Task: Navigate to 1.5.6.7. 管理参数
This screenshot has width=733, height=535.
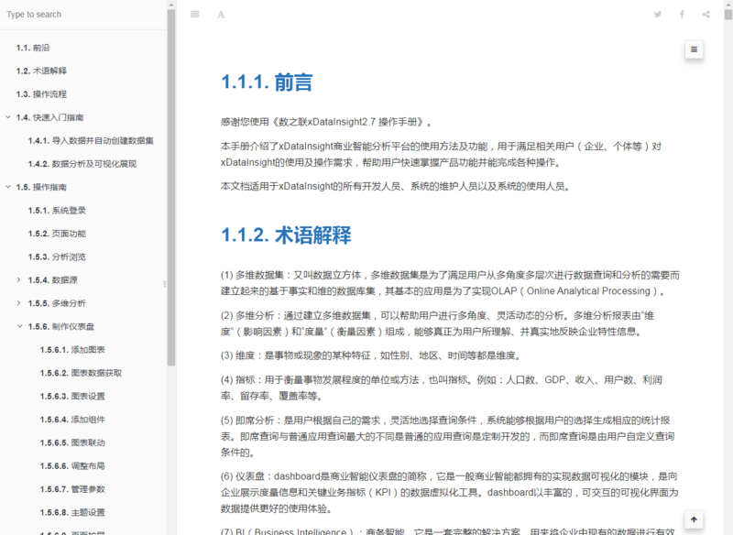Action: (x=72, y=490)
